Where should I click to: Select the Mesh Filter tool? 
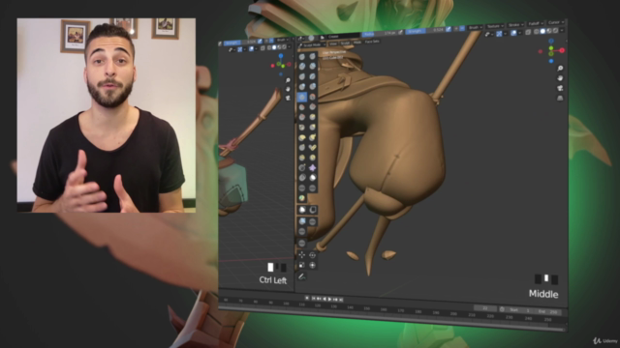pos(302,221)
